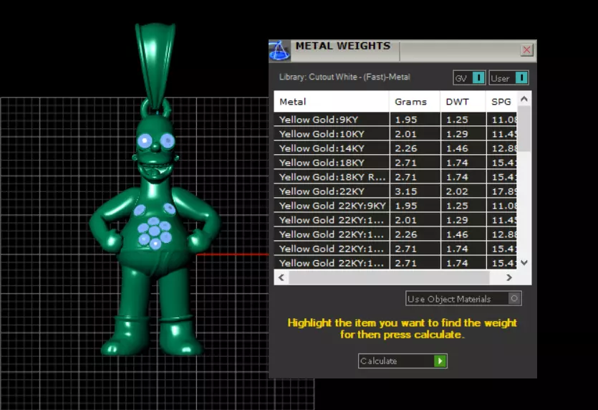Click the 3.15 grams value

[406, 191]
